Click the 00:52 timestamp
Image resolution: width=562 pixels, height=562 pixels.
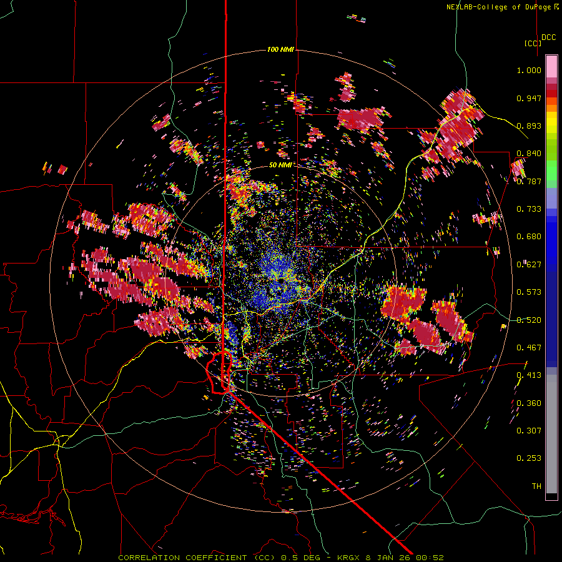(x=431, y=558)
